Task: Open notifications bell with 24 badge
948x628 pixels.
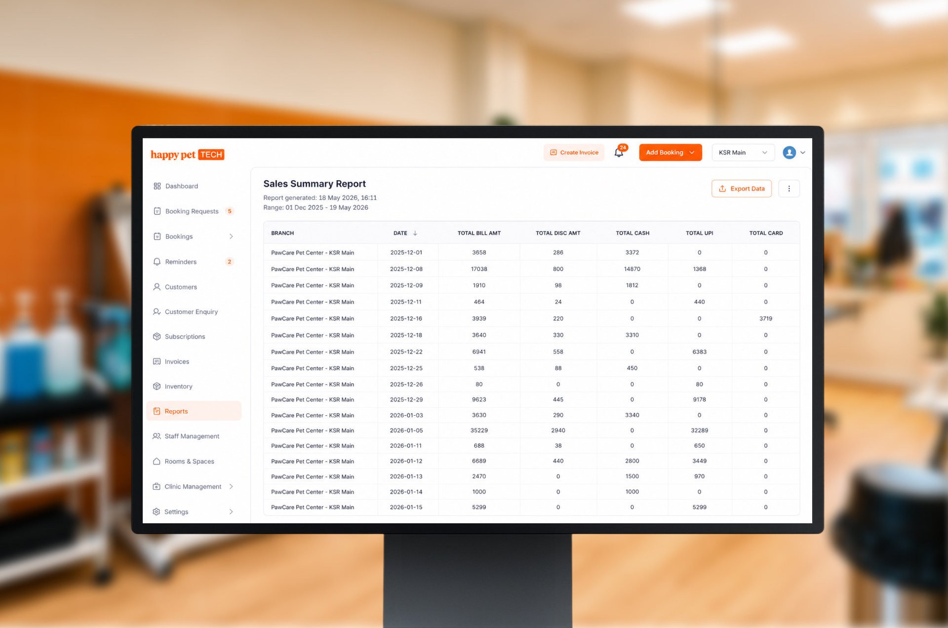Action: pos(619,152)
